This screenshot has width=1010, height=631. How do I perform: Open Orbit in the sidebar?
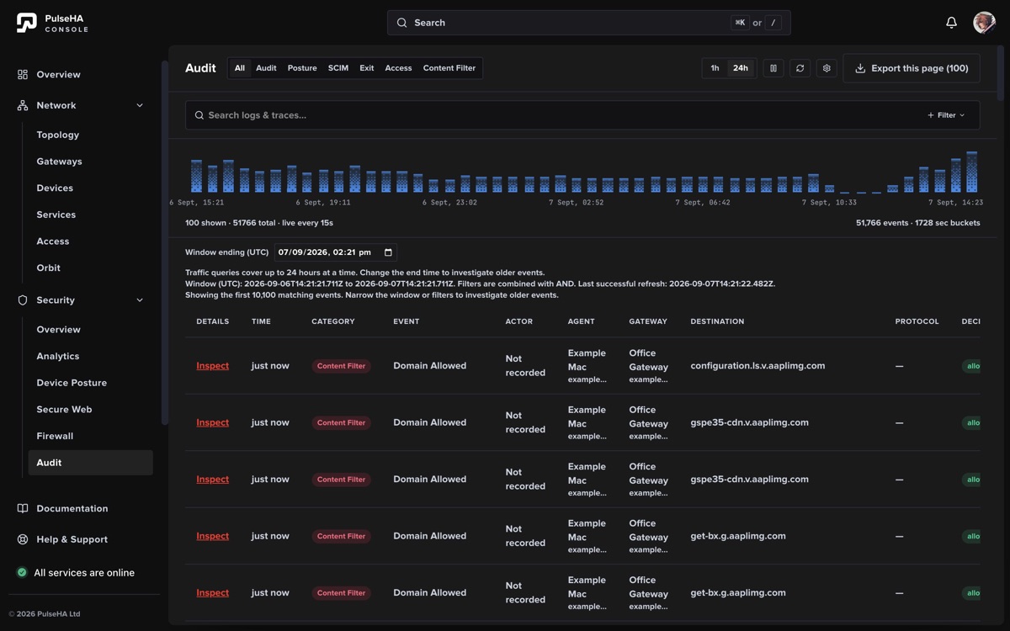click(x=49, y=268)
